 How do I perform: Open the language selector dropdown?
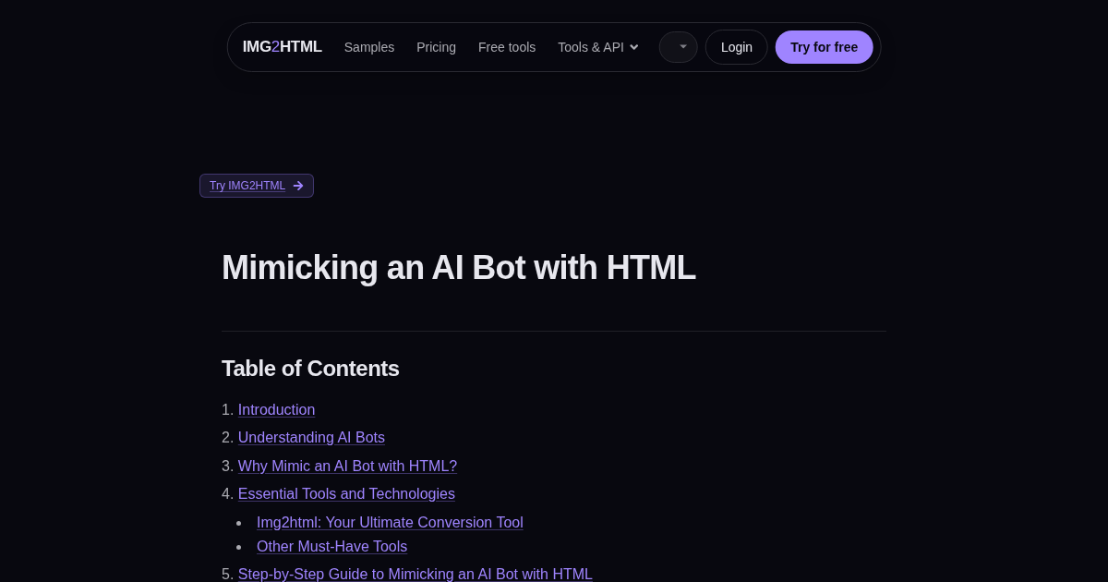(x=679, y=47)
